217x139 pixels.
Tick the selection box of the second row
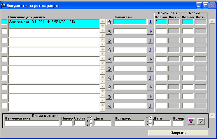(x=4, y=31)
